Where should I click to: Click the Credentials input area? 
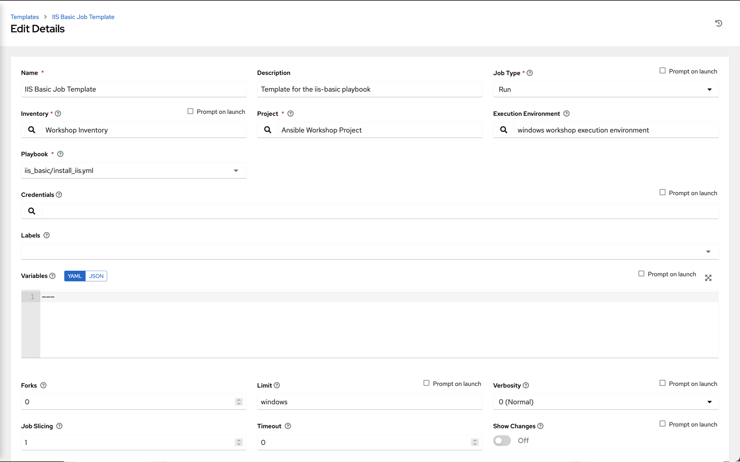[x=380, y=211]
